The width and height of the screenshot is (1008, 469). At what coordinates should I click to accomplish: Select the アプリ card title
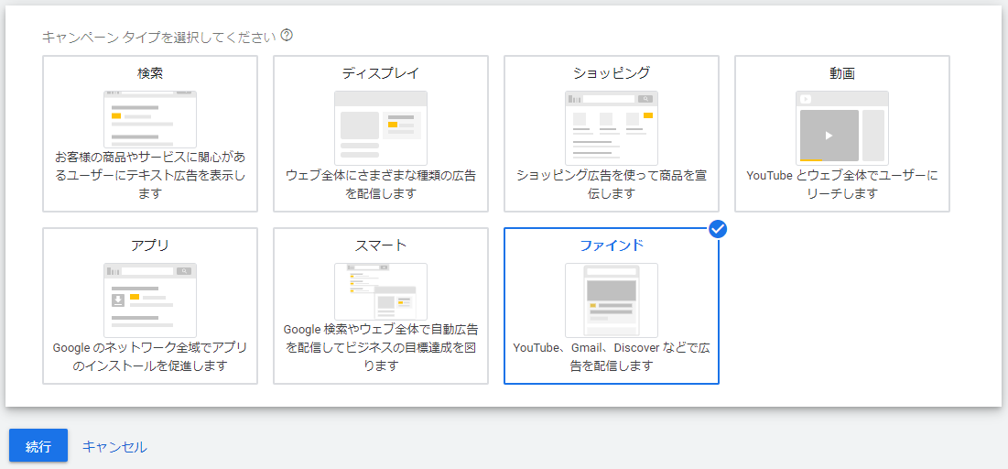(150, 245)
